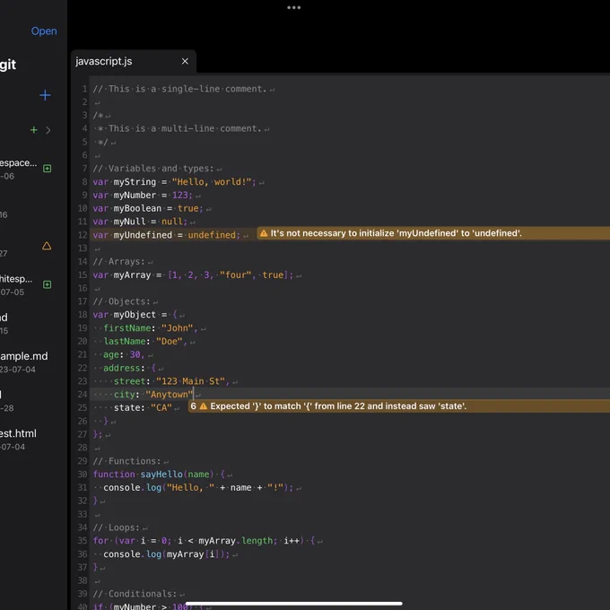
Task: Click the text "Hello, world!" on line 8
Action: [x=212, y=182]
